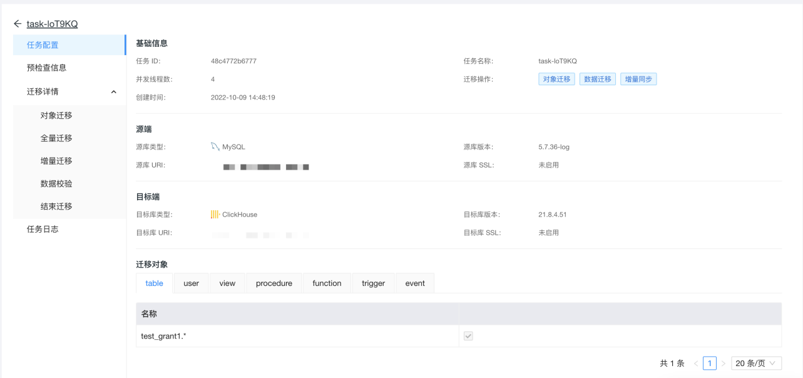Click the 数据迁移 operation tag
This screenshot has height=378, width=803.
pyautogui.click(x=597, y=79)
